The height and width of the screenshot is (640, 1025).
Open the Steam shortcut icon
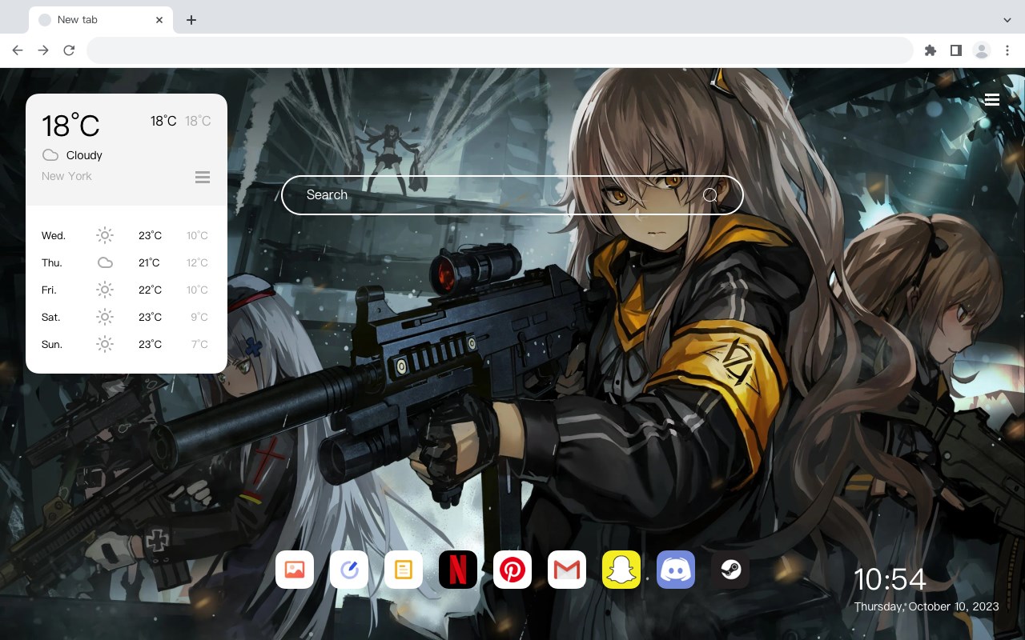[x=730, y=570]
